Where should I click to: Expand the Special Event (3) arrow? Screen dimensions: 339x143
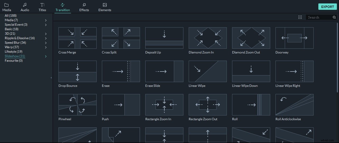tap(46, 25)
